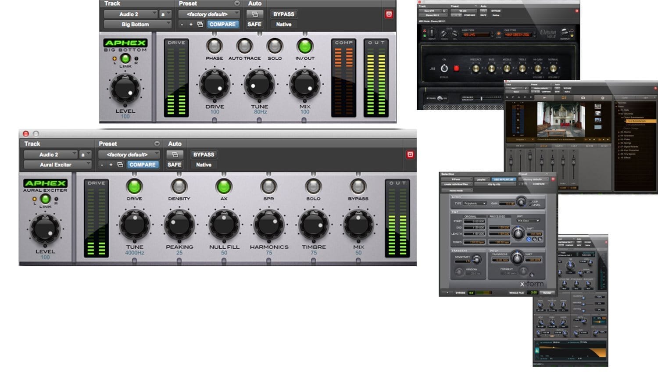Open the Space plugin settings gear icon
This screenshot has height=383, width=658.
point(603,97)
